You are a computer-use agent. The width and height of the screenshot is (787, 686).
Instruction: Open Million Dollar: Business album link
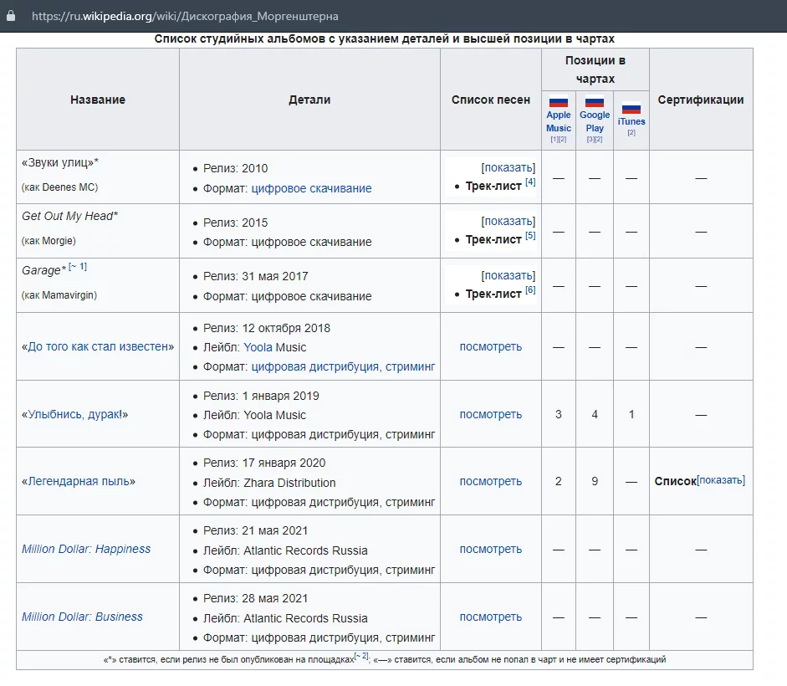[82, 617]
